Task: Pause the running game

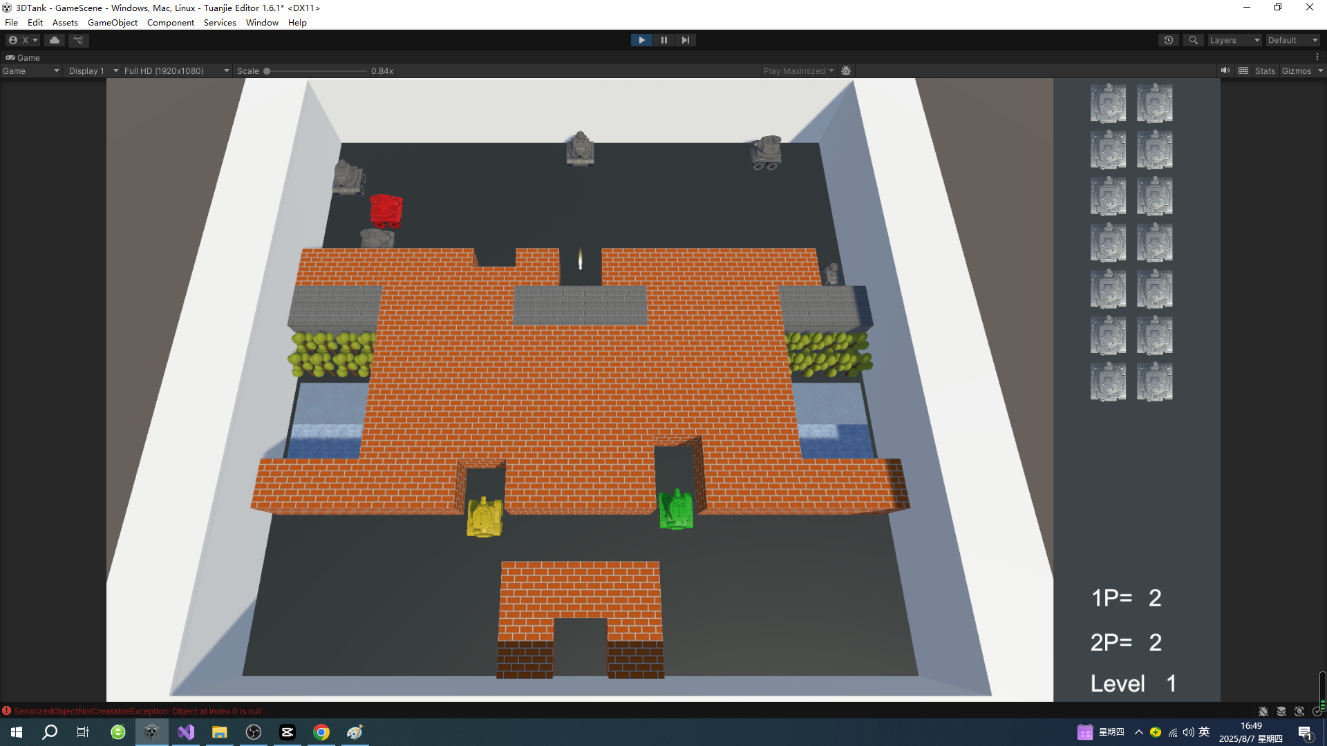Action: (x=663, y=40)
